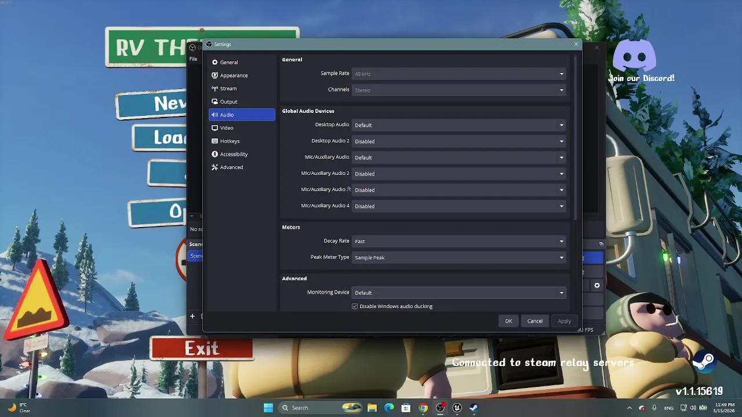Launch Microsoft Edge from the taskbar
The height and width of the screenshot is (417, 742).
coord(389,408)
